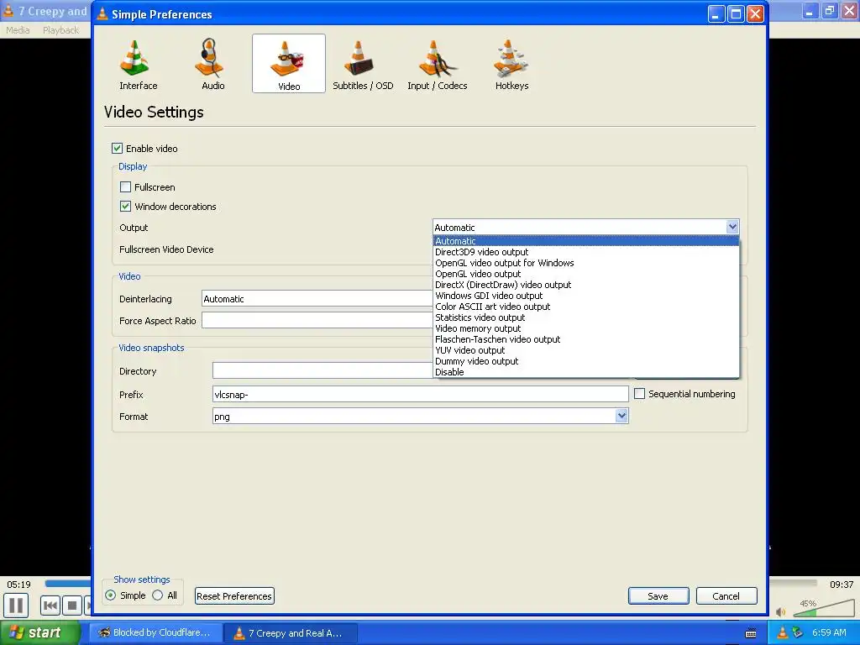Viewport: 860px width, 645px height.
Task: Choose Windows GDI video output
Action: (x=585, y=296)
